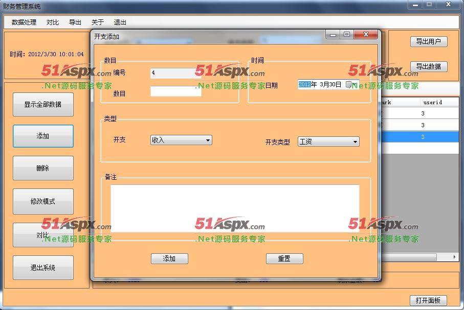Open the 导出 menu
Image resolution: width=464 pixels, height=310 pixels.
click(75, 22)
